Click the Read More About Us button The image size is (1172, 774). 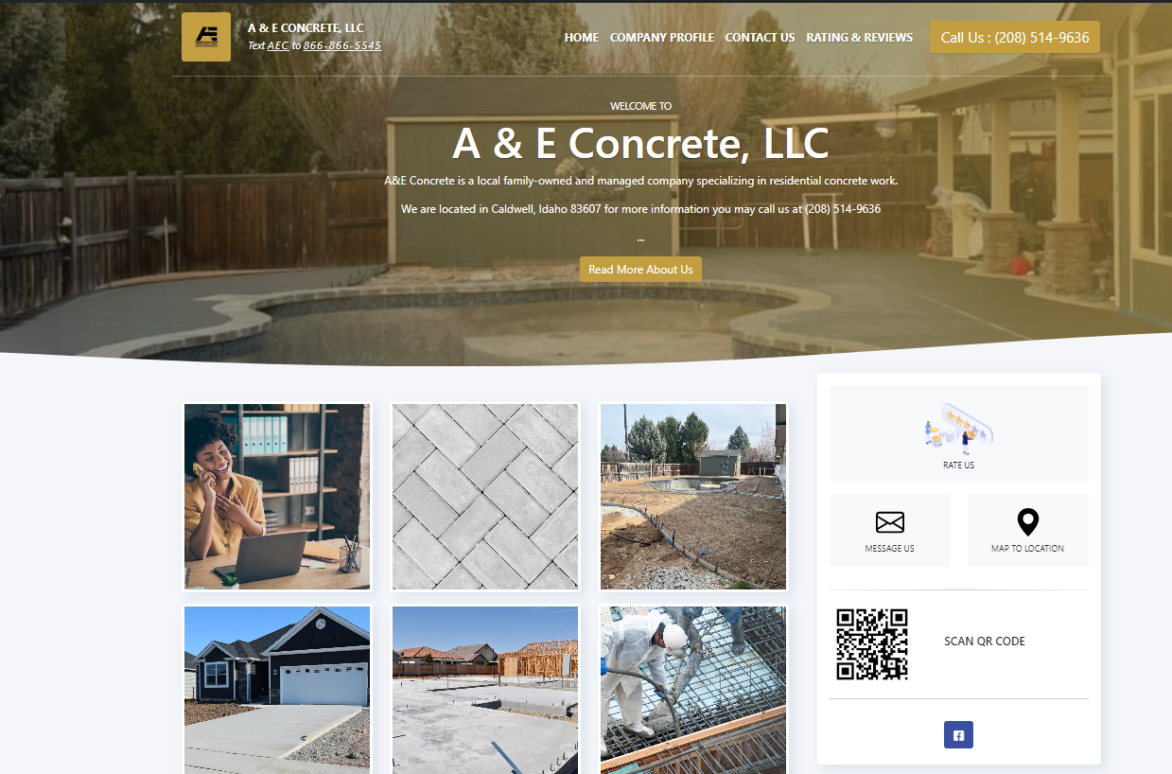(x=640, y=269)
